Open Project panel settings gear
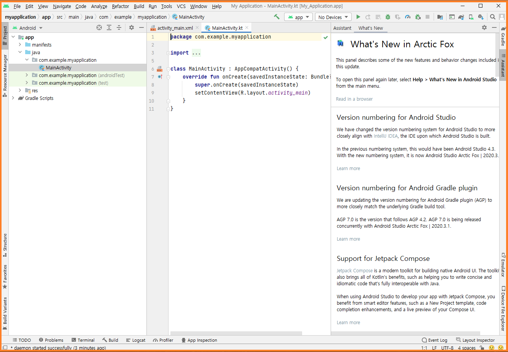Image resolution: width=508 pixels, height=352 pixels. 132,28
